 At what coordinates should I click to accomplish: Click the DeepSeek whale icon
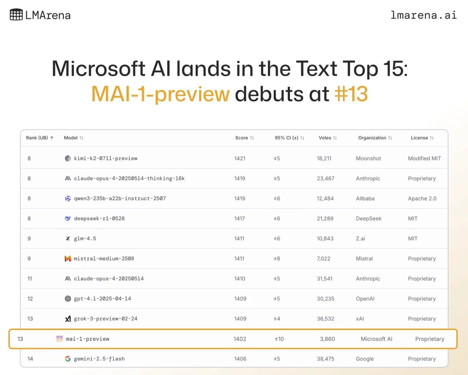(68, 218)
